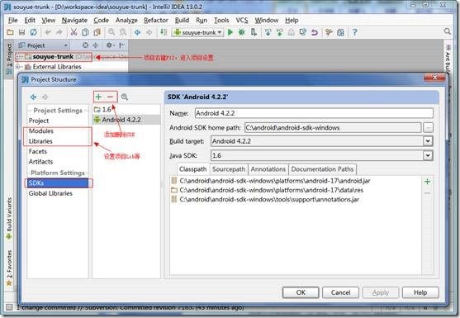Viewport: 460px width, 318px height.
Task: Remove selected SDK with minus icon
Action: click(x=110, y=97)
